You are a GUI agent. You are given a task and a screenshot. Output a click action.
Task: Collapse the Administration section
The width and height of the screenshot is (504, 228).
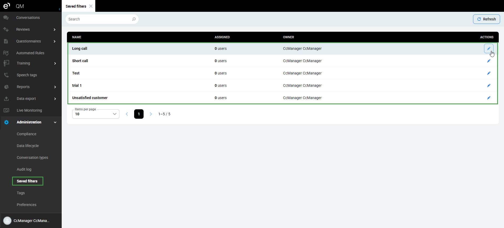[x=55, y=122]
